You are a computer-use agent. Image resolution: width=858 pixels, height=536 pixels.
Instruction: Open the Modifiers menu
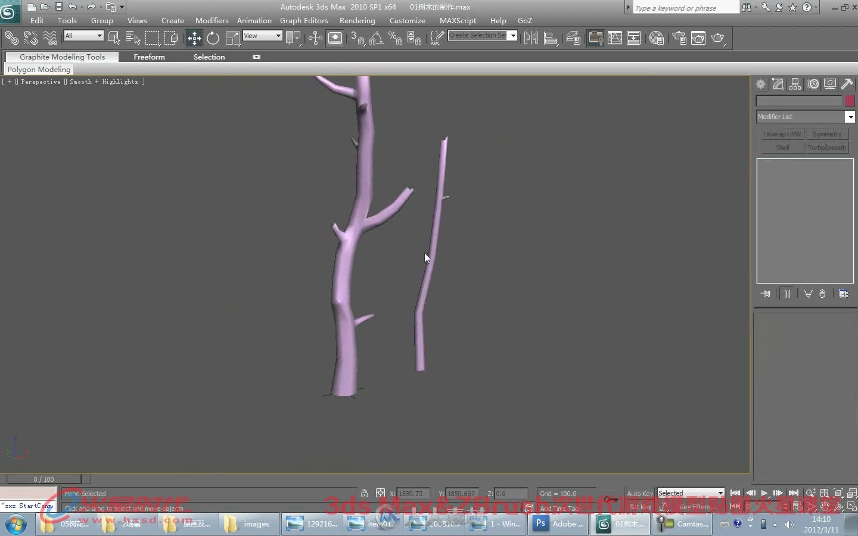click(x=212, y=20)
